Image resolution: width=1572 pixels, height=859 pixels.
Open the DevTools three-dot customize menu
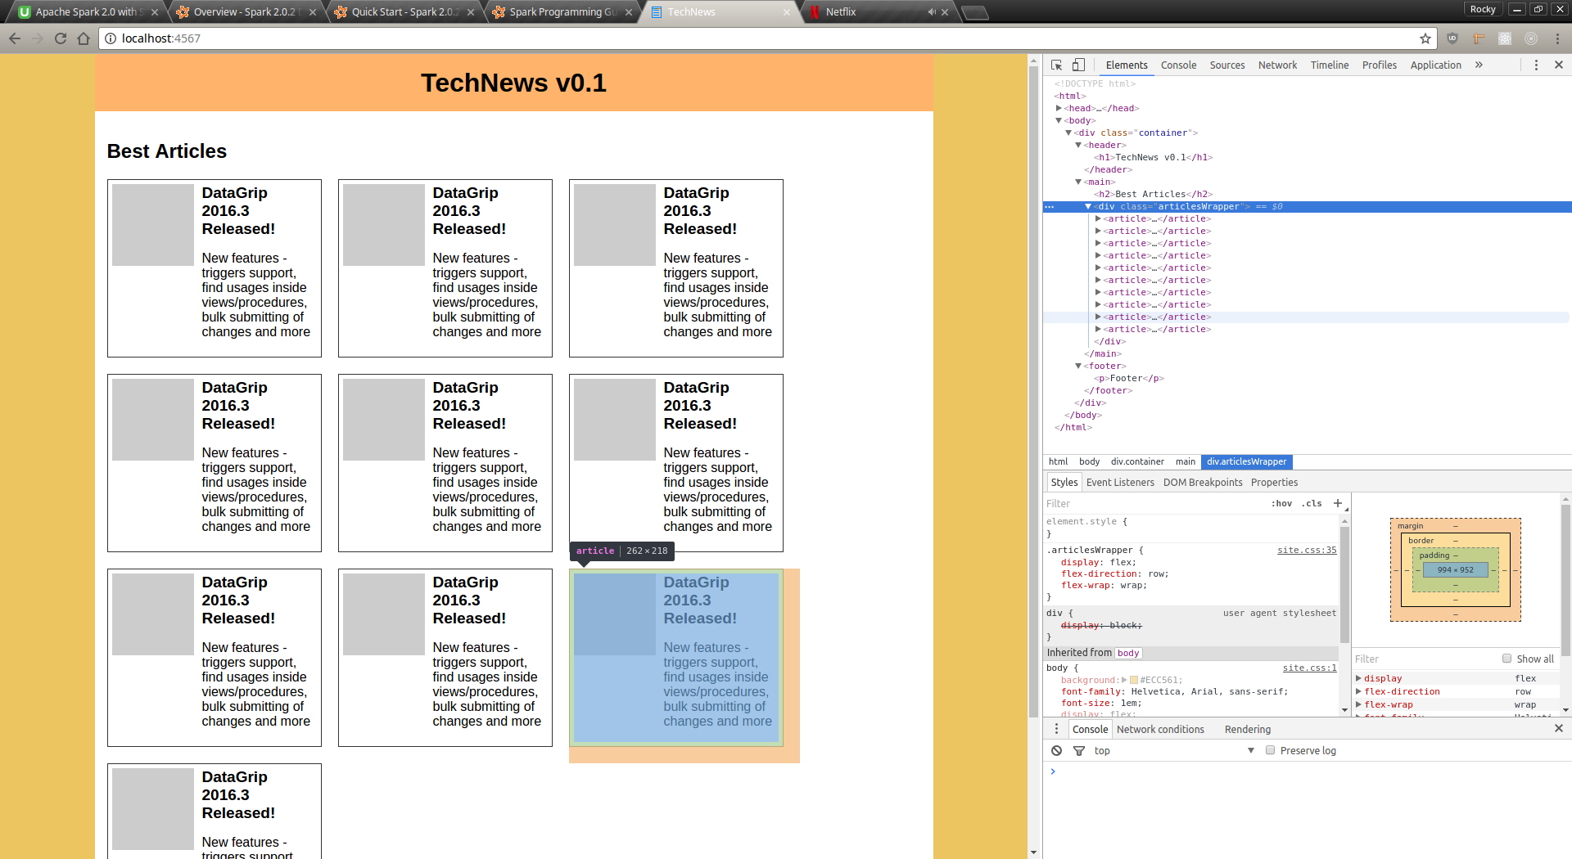click(x=1536, y=65)
